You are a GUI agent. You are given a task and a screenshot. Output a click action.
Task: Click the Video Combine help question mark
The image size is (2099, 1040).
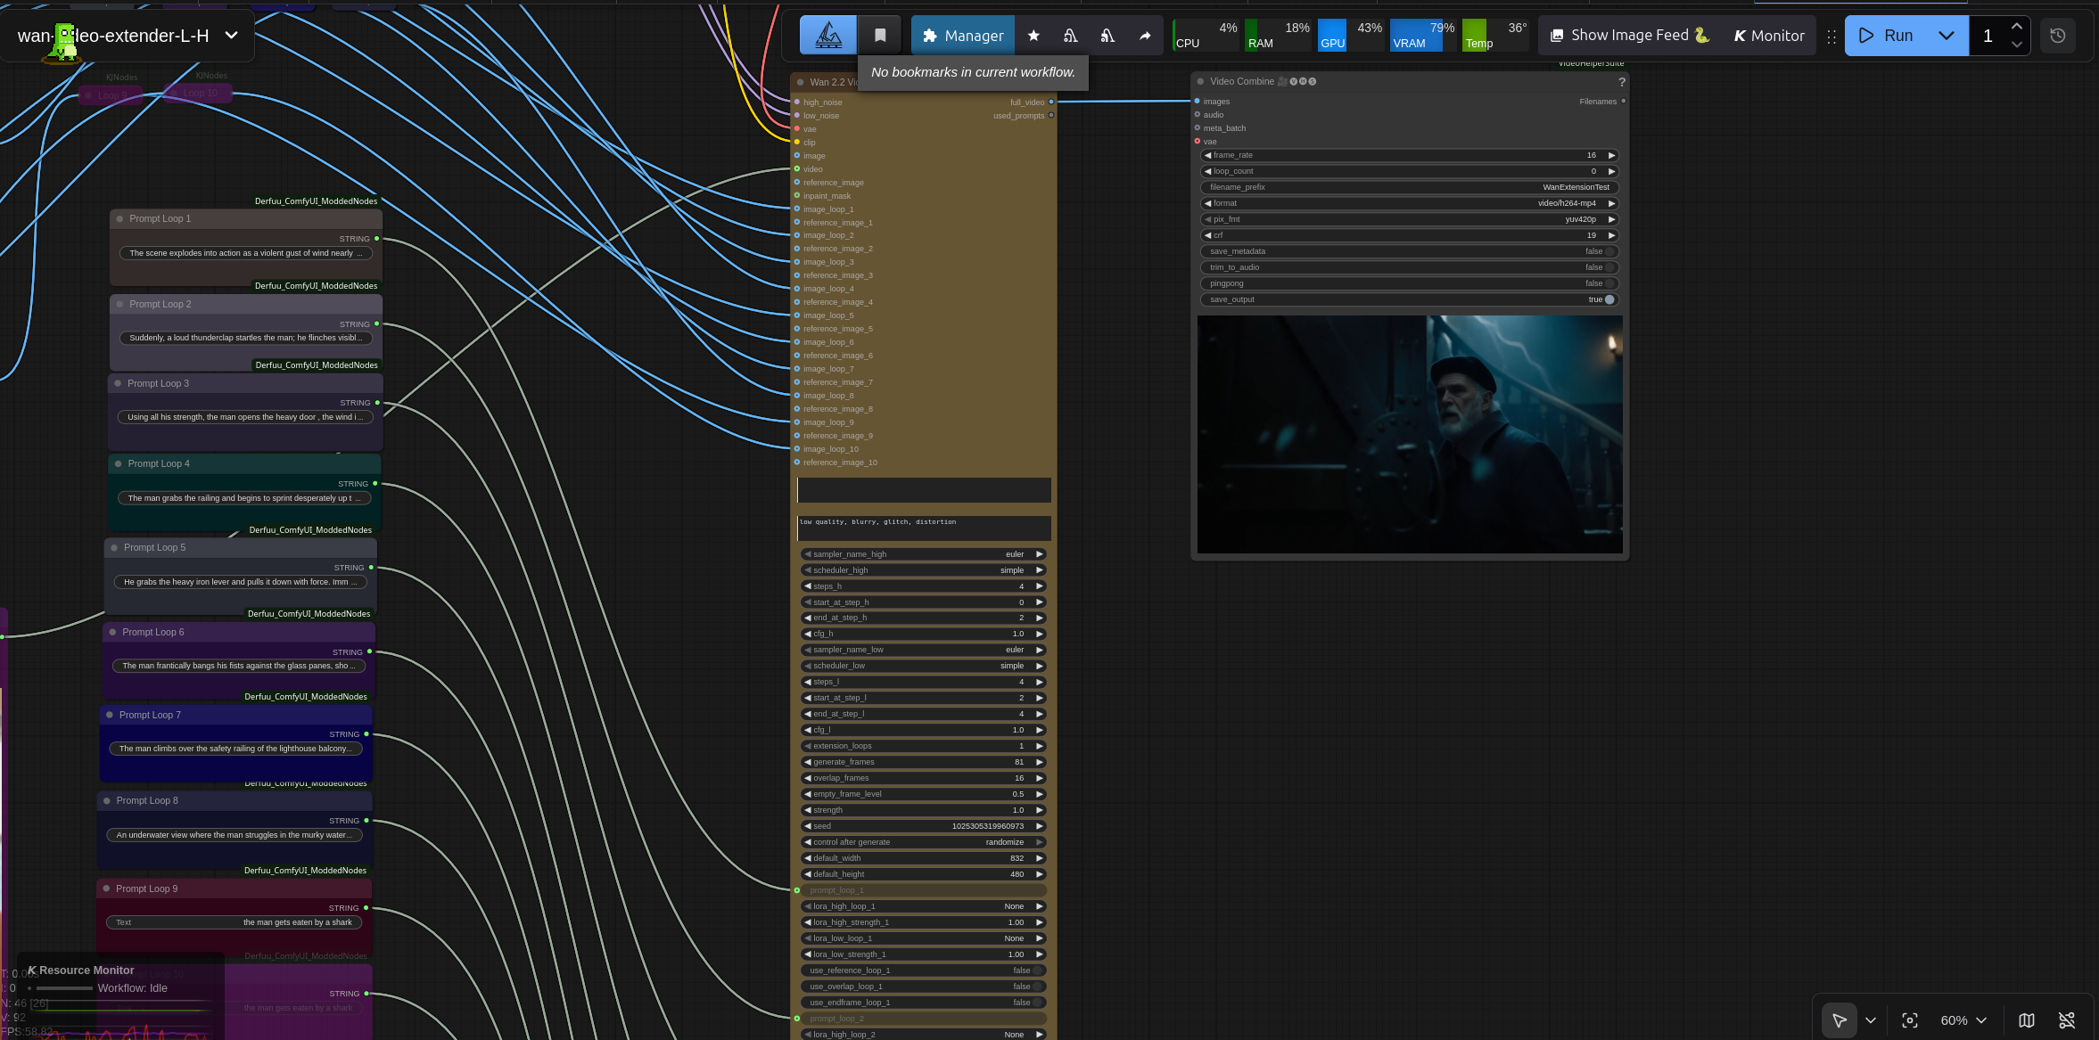click(x=1621, y=82)
